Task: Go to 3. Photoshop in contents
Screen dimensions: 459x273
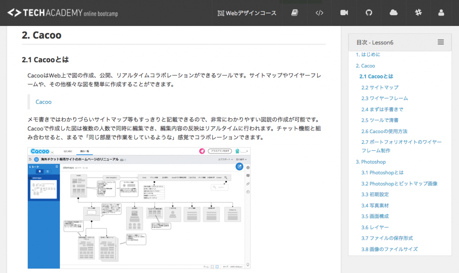Action: pos(371,162)
